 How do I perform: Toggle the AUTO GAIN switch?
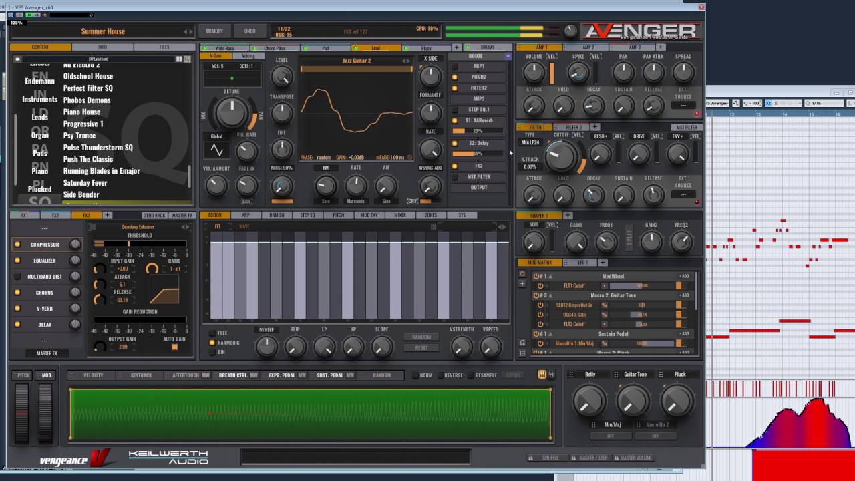(175, 347)
